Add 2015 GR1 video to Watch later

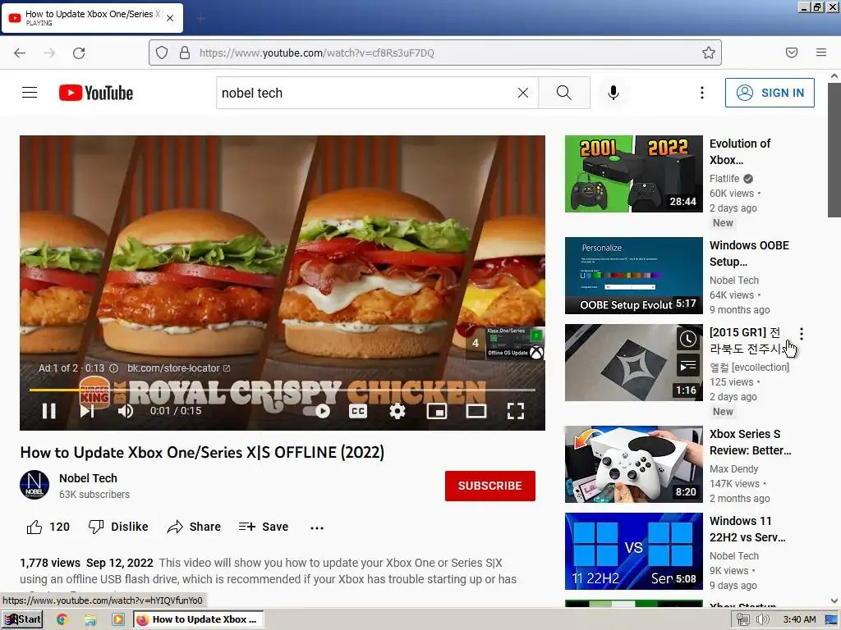point(688,339)
